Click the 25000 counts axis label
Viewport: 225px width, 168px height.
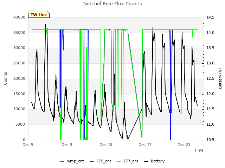point(19,63)
